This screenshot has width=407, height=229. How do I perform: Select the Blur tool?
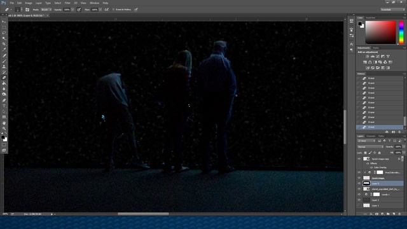pyautogui.click(x=4, y=89)
